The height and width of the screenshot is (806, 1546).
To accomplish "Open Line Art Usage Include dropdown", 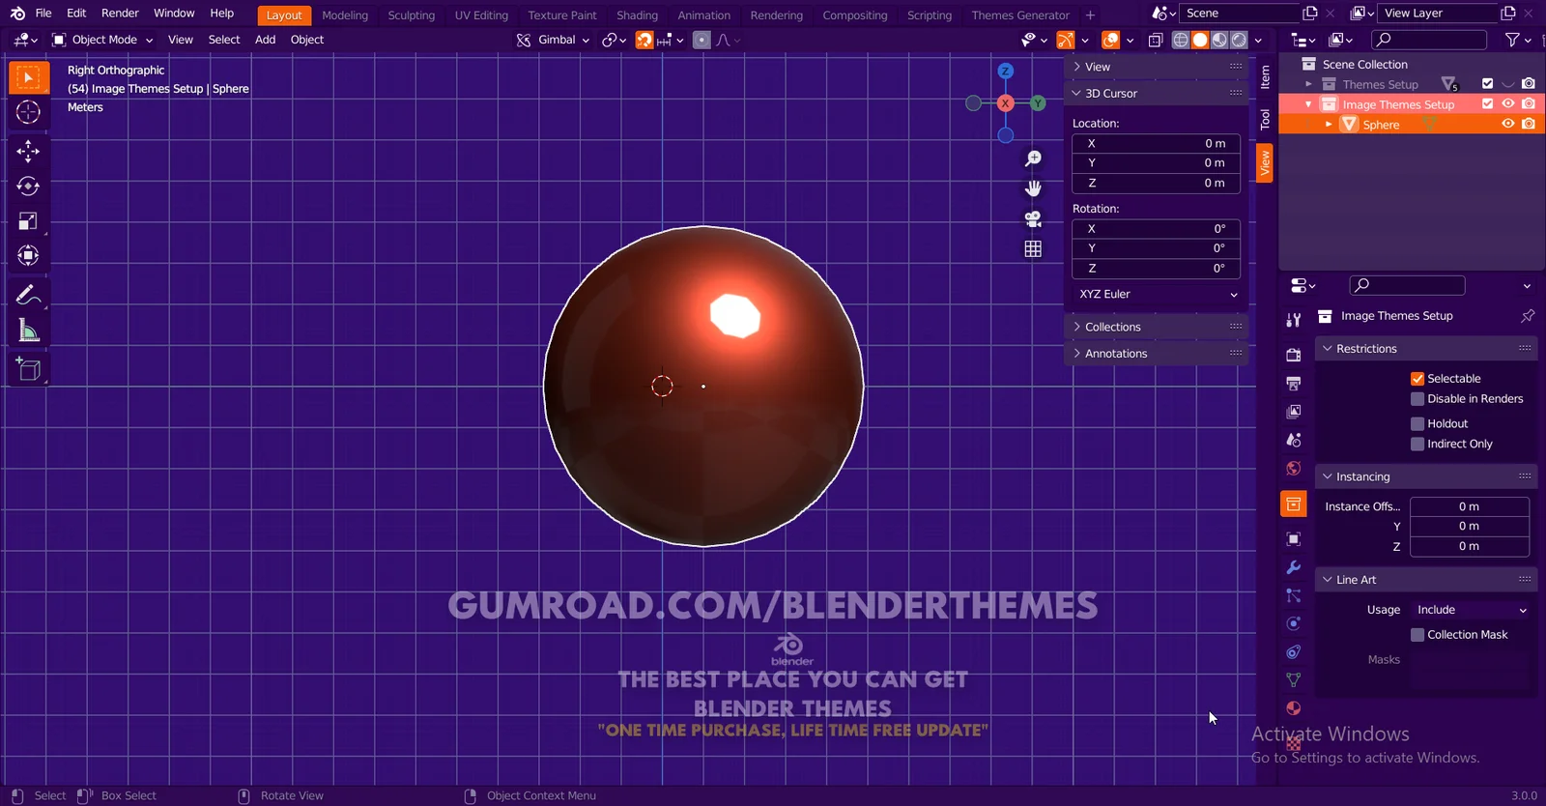I will (1471, 610).
